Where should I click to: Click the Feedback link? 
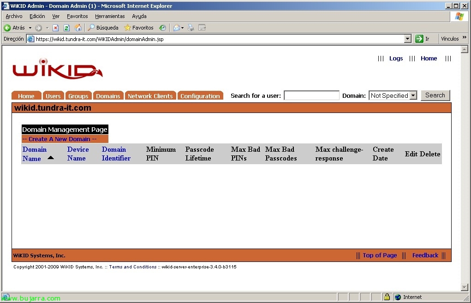click(425, 255)
